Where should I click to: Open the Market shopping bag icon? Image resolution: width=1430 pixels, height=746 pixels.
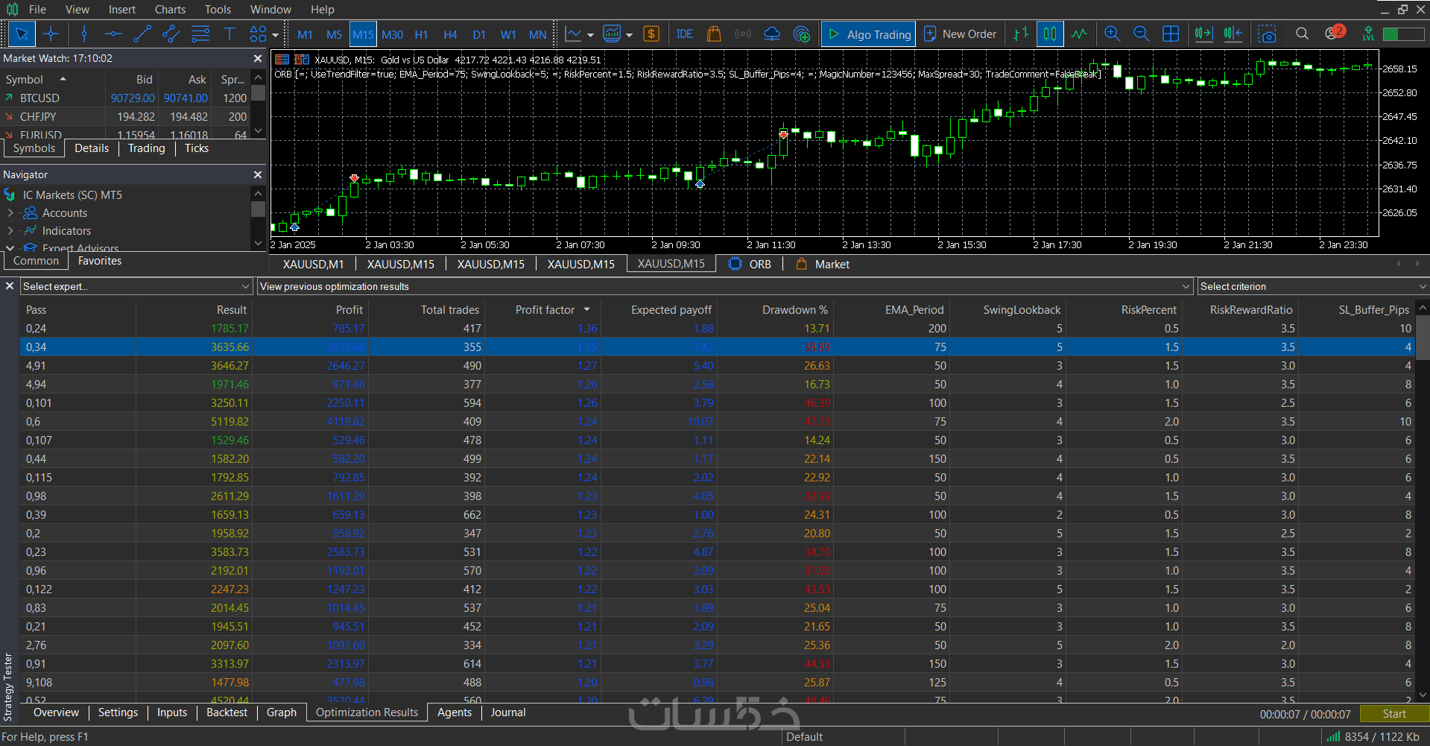714,34
